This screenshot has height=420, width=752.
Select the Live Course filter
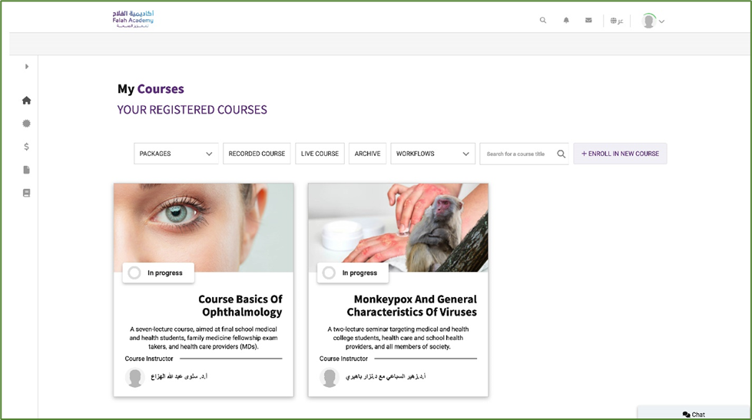click(320, 154)
